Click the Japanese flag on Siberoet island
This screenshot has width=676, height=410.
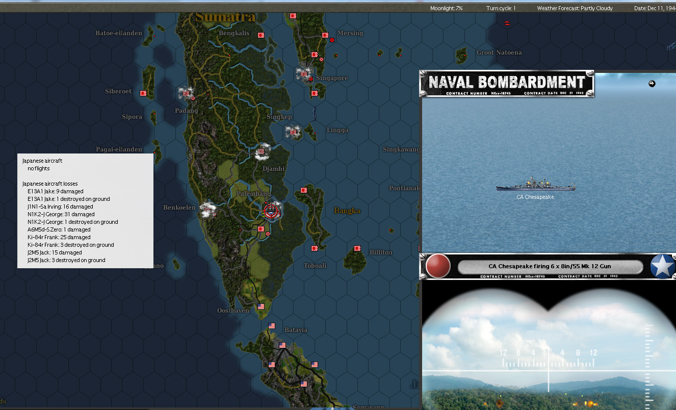(143, 93)
